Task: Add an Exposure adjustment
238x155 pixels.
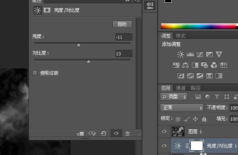Action: coord(209,54)
